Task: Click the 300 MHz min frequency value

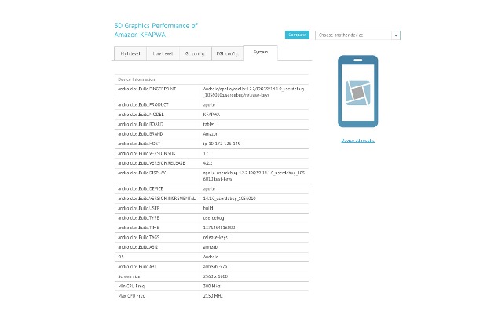Action: coord(212,286)
